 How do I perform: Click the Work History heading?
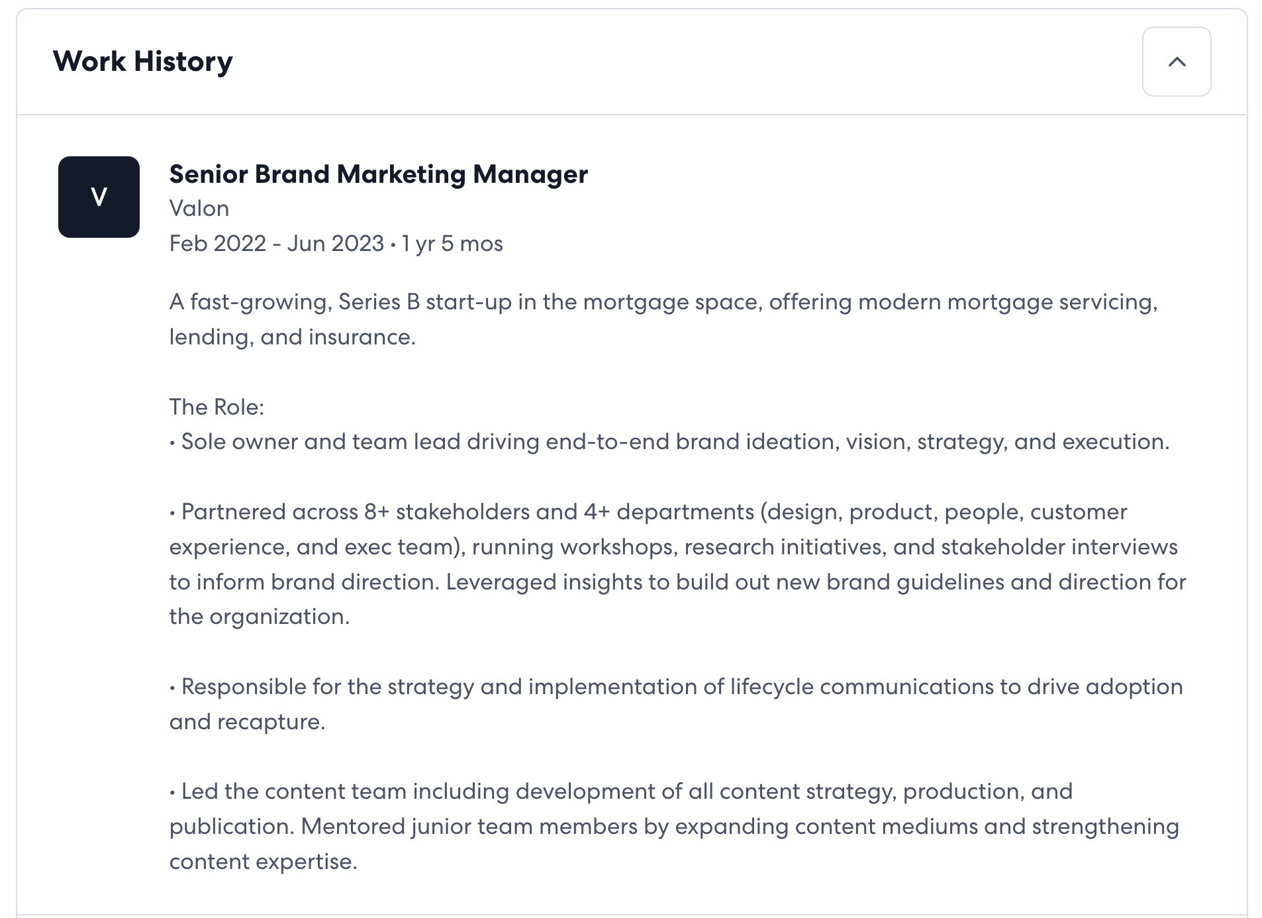click(x=143, y=61)
